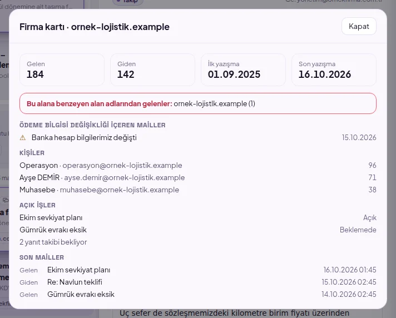This screenshot has height=318, width=396.
Task: Open the 'Gümrük evrakı eksik' waiting task
Action: (x=198, y=230)
